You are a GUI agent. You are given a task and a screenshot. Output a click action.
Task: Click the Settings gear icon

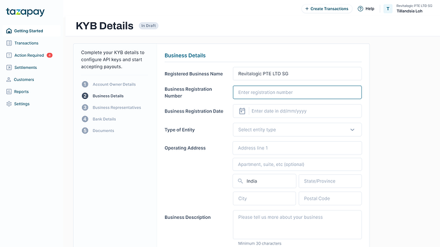point(9,103)
